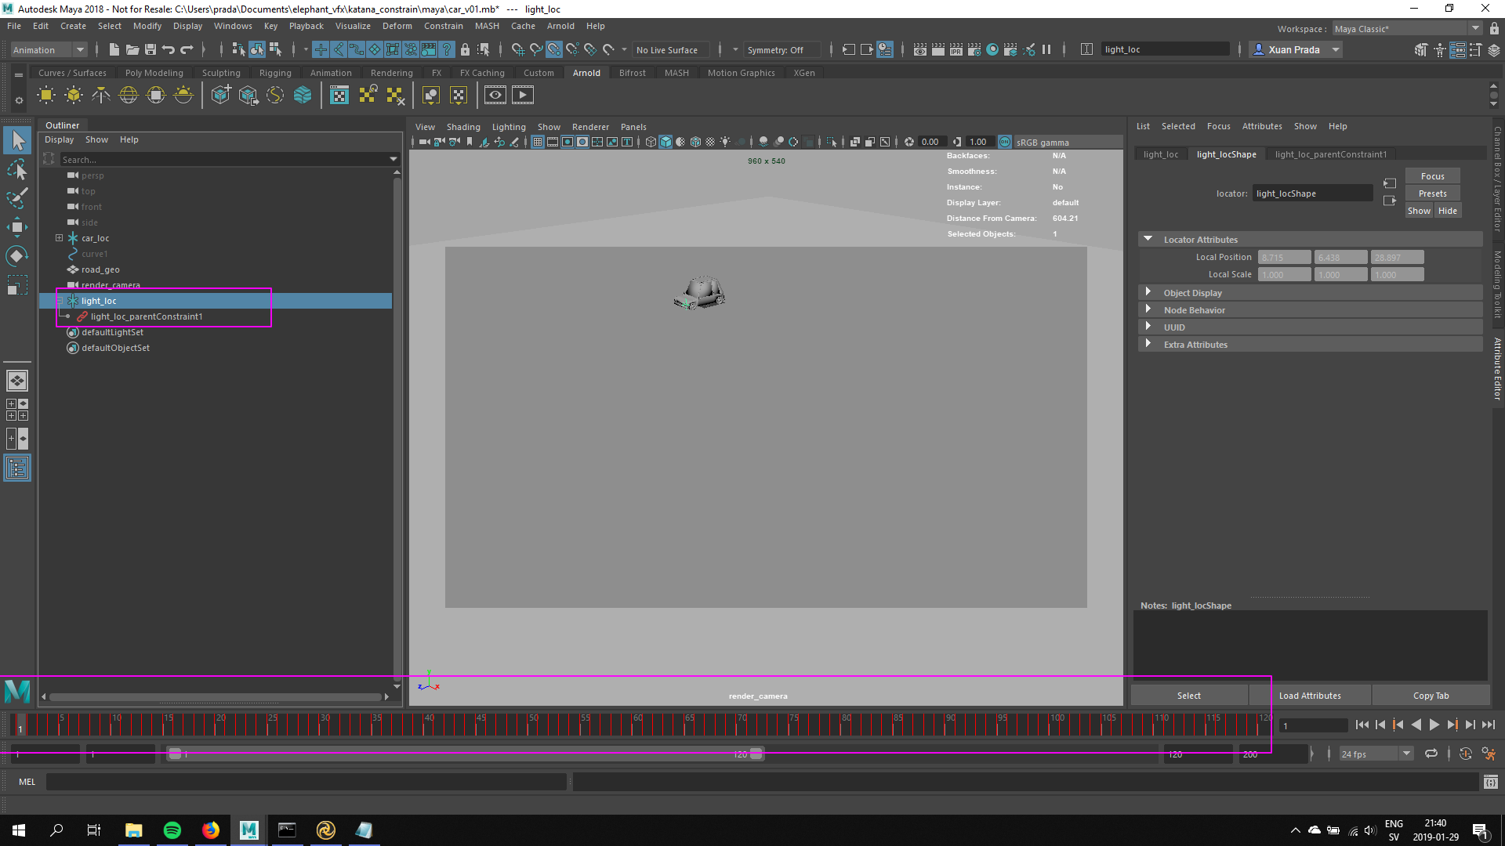Screen dimensions: 1505x846
Task: Click Hide button in Attribute Editor
Action: [x=1447, y=211]
